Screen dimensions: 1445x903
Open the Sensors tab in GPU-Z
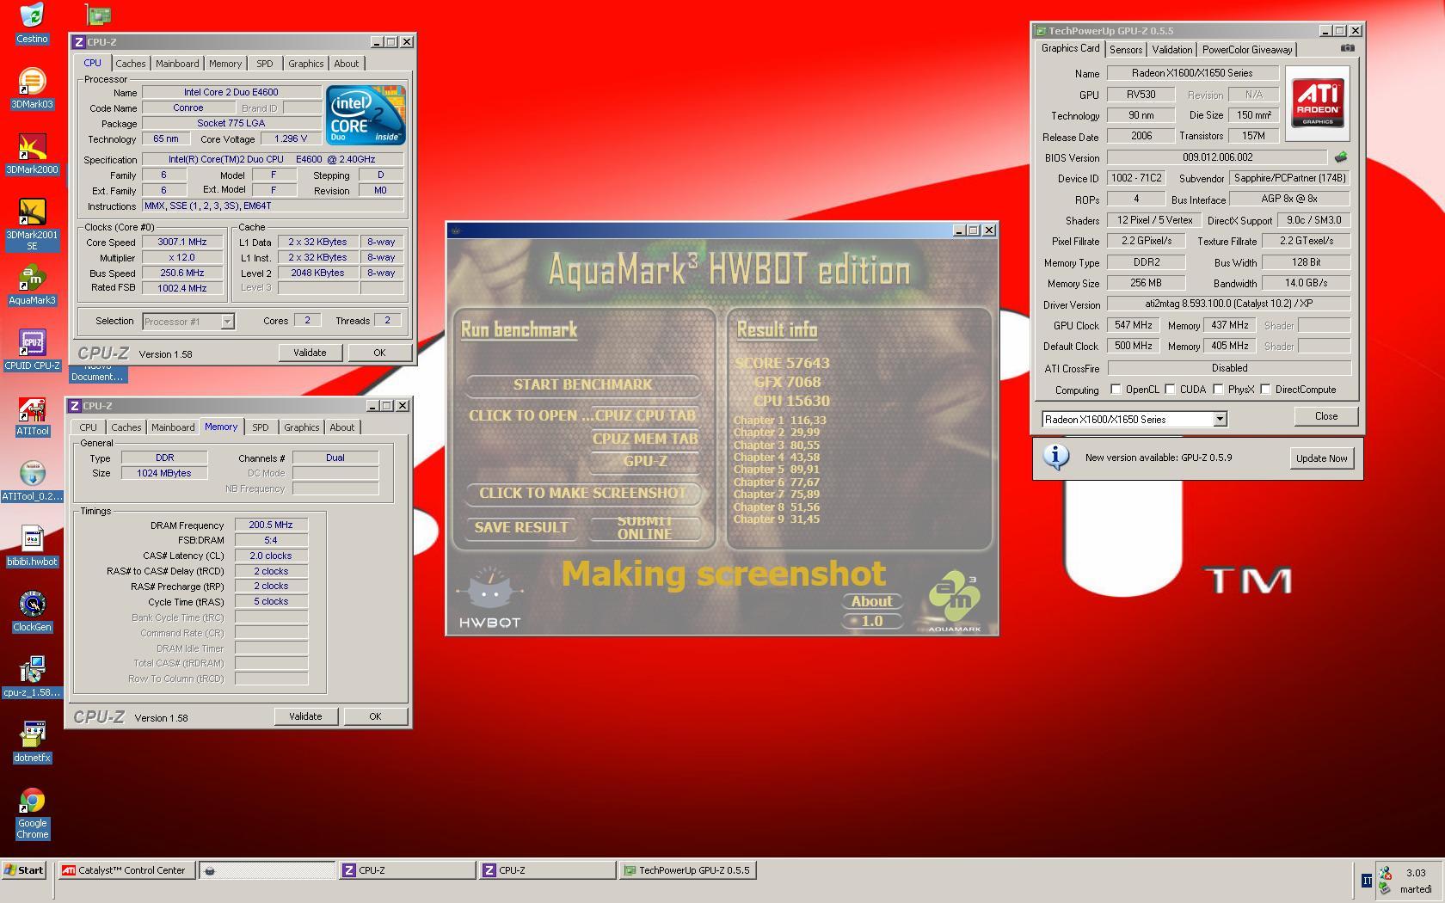click(1126, 50)
